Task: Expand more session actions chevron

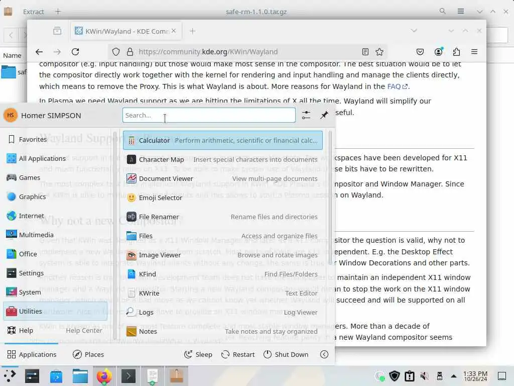Action: pyautogui.click(x=324, y=354)
